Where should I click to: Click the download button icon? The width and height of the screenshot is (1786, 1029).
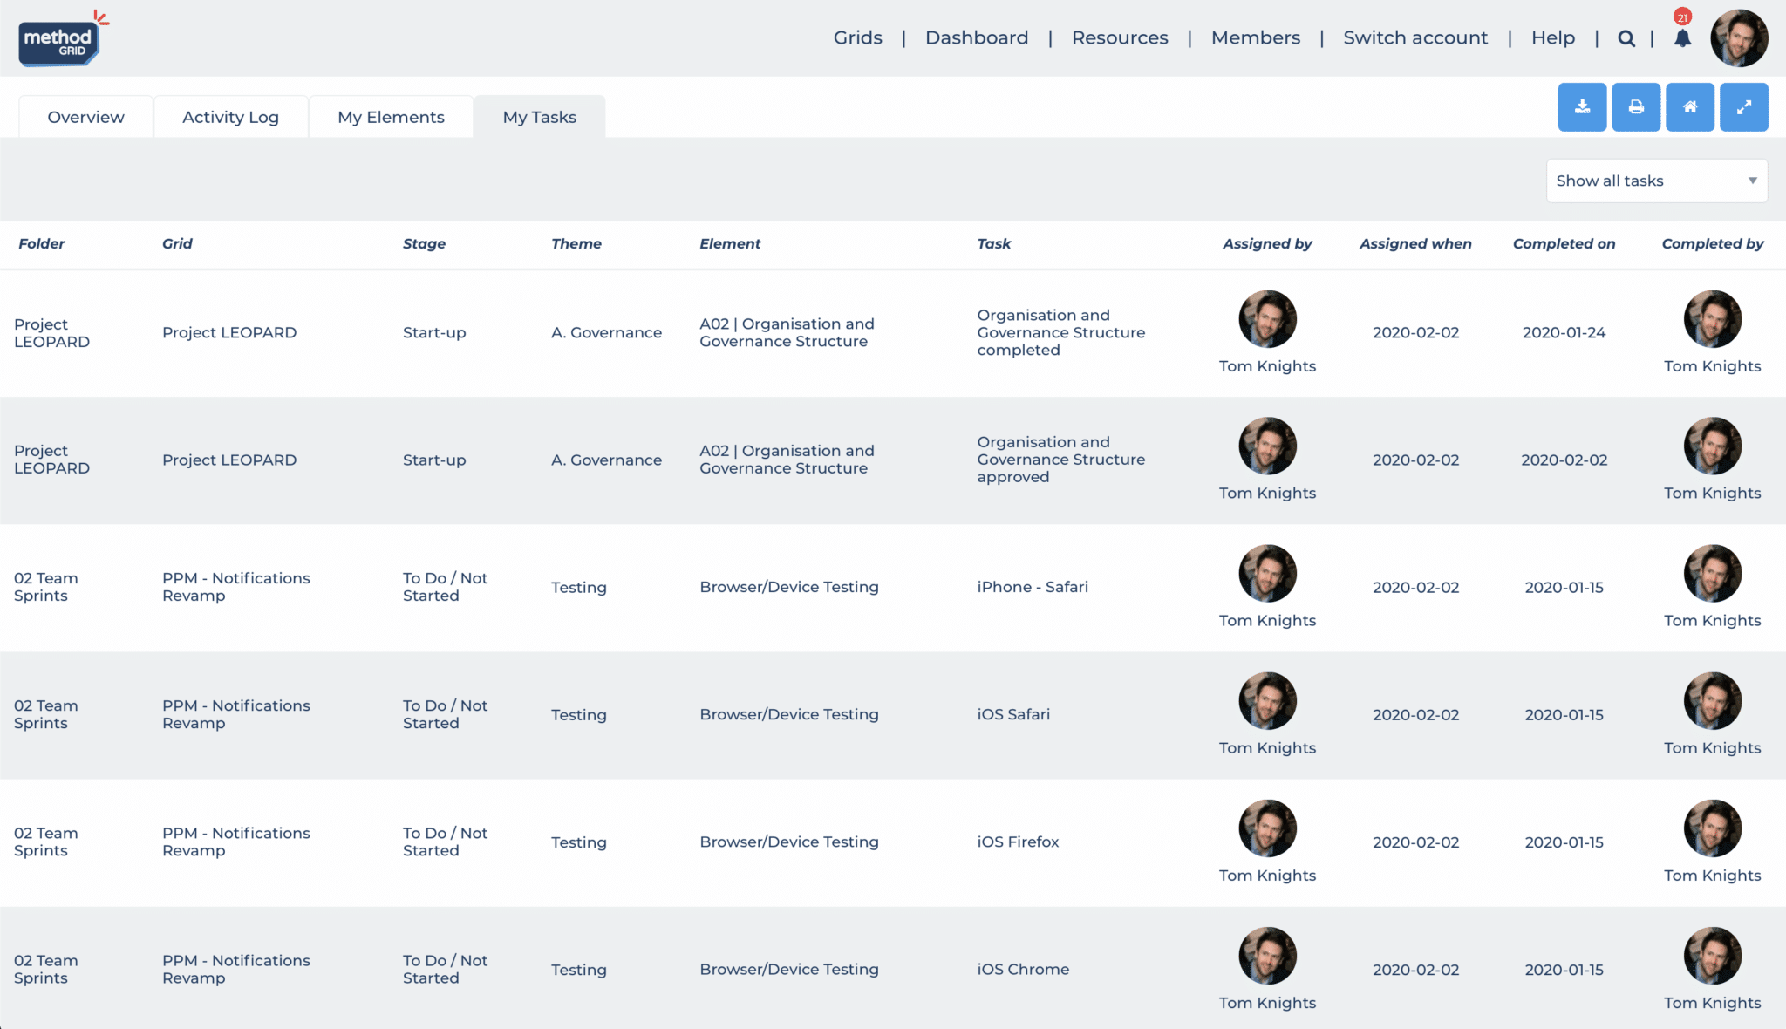1582,107
